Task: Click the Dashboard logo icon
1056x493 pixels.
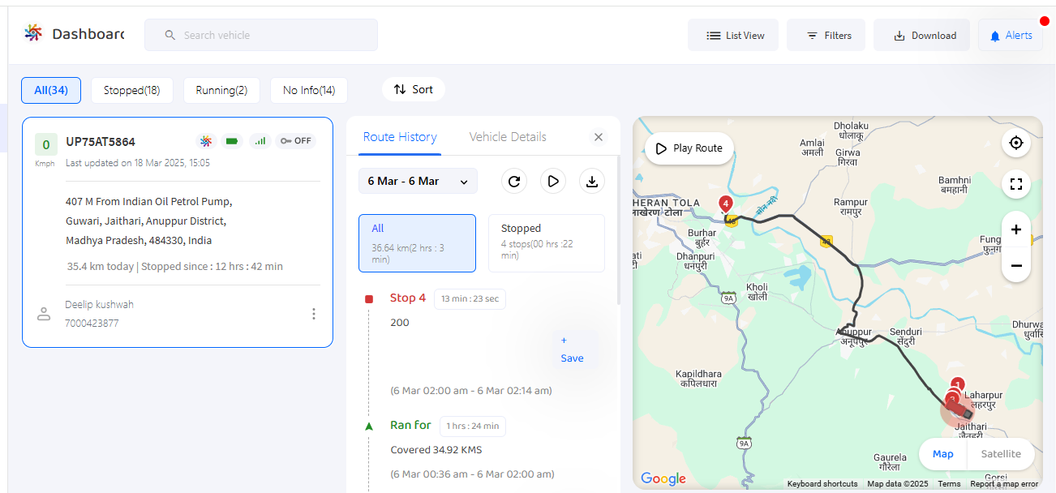Action: pos(32,33)
